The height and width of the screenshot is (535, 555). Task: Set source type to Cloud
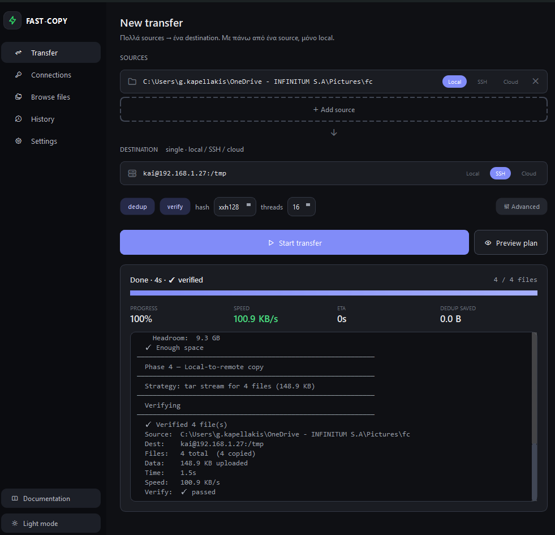point(510,82)
